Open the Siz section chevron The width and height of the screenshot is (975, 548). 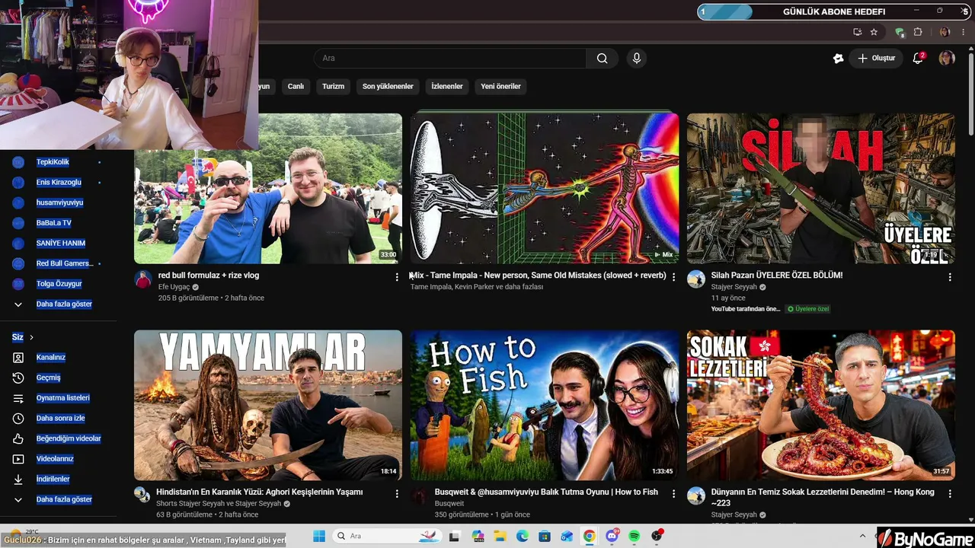coord(31,337)
